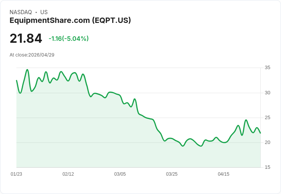Click the US market label
Screen dimensions: 281x194
click(x=44, y=12)
